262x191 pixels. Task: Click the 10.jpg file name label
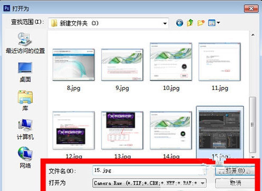(171, 88)
